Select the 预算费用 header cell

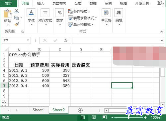(x=40, y=65)
